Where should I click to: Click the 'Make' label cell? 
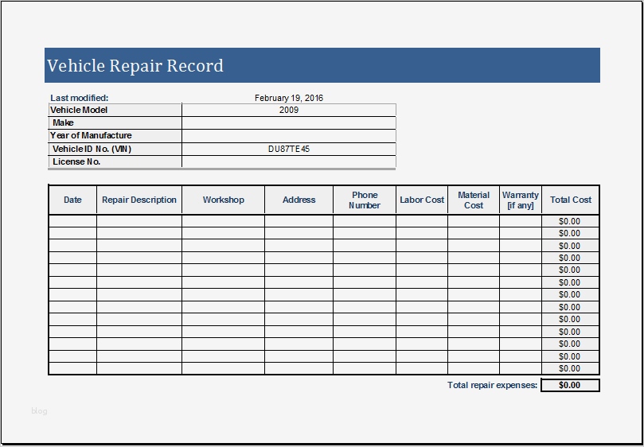[115, 122]
